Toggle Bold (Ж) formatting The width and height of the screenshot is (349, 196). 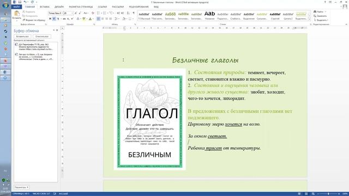pyautogui.click(x=50, y=19)
